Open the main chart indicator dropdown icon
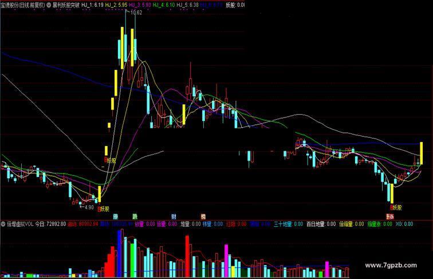Screen dimensions: 433x279 coord(49,5)
